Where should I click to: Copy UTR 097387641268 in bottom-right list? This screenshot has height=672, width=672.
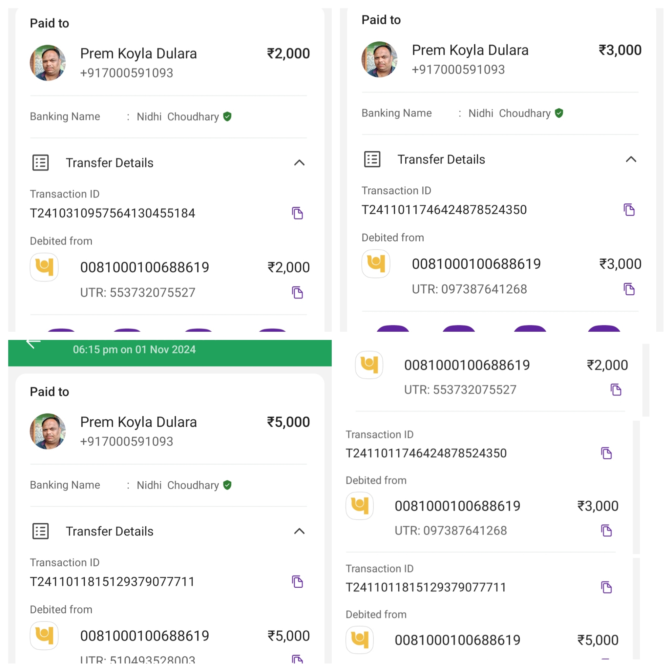coord(607,531)
